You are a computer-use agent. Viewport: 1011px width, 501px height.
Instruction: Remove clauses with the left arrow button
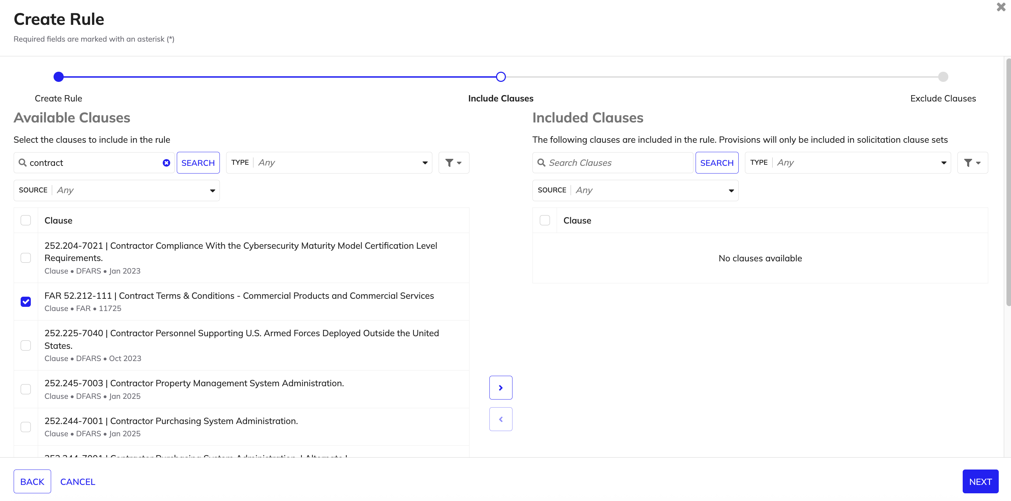coord(500,419)
